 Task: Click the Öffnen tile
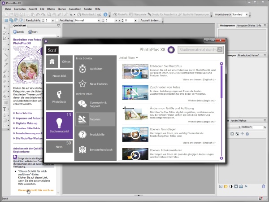click(66, 61)
